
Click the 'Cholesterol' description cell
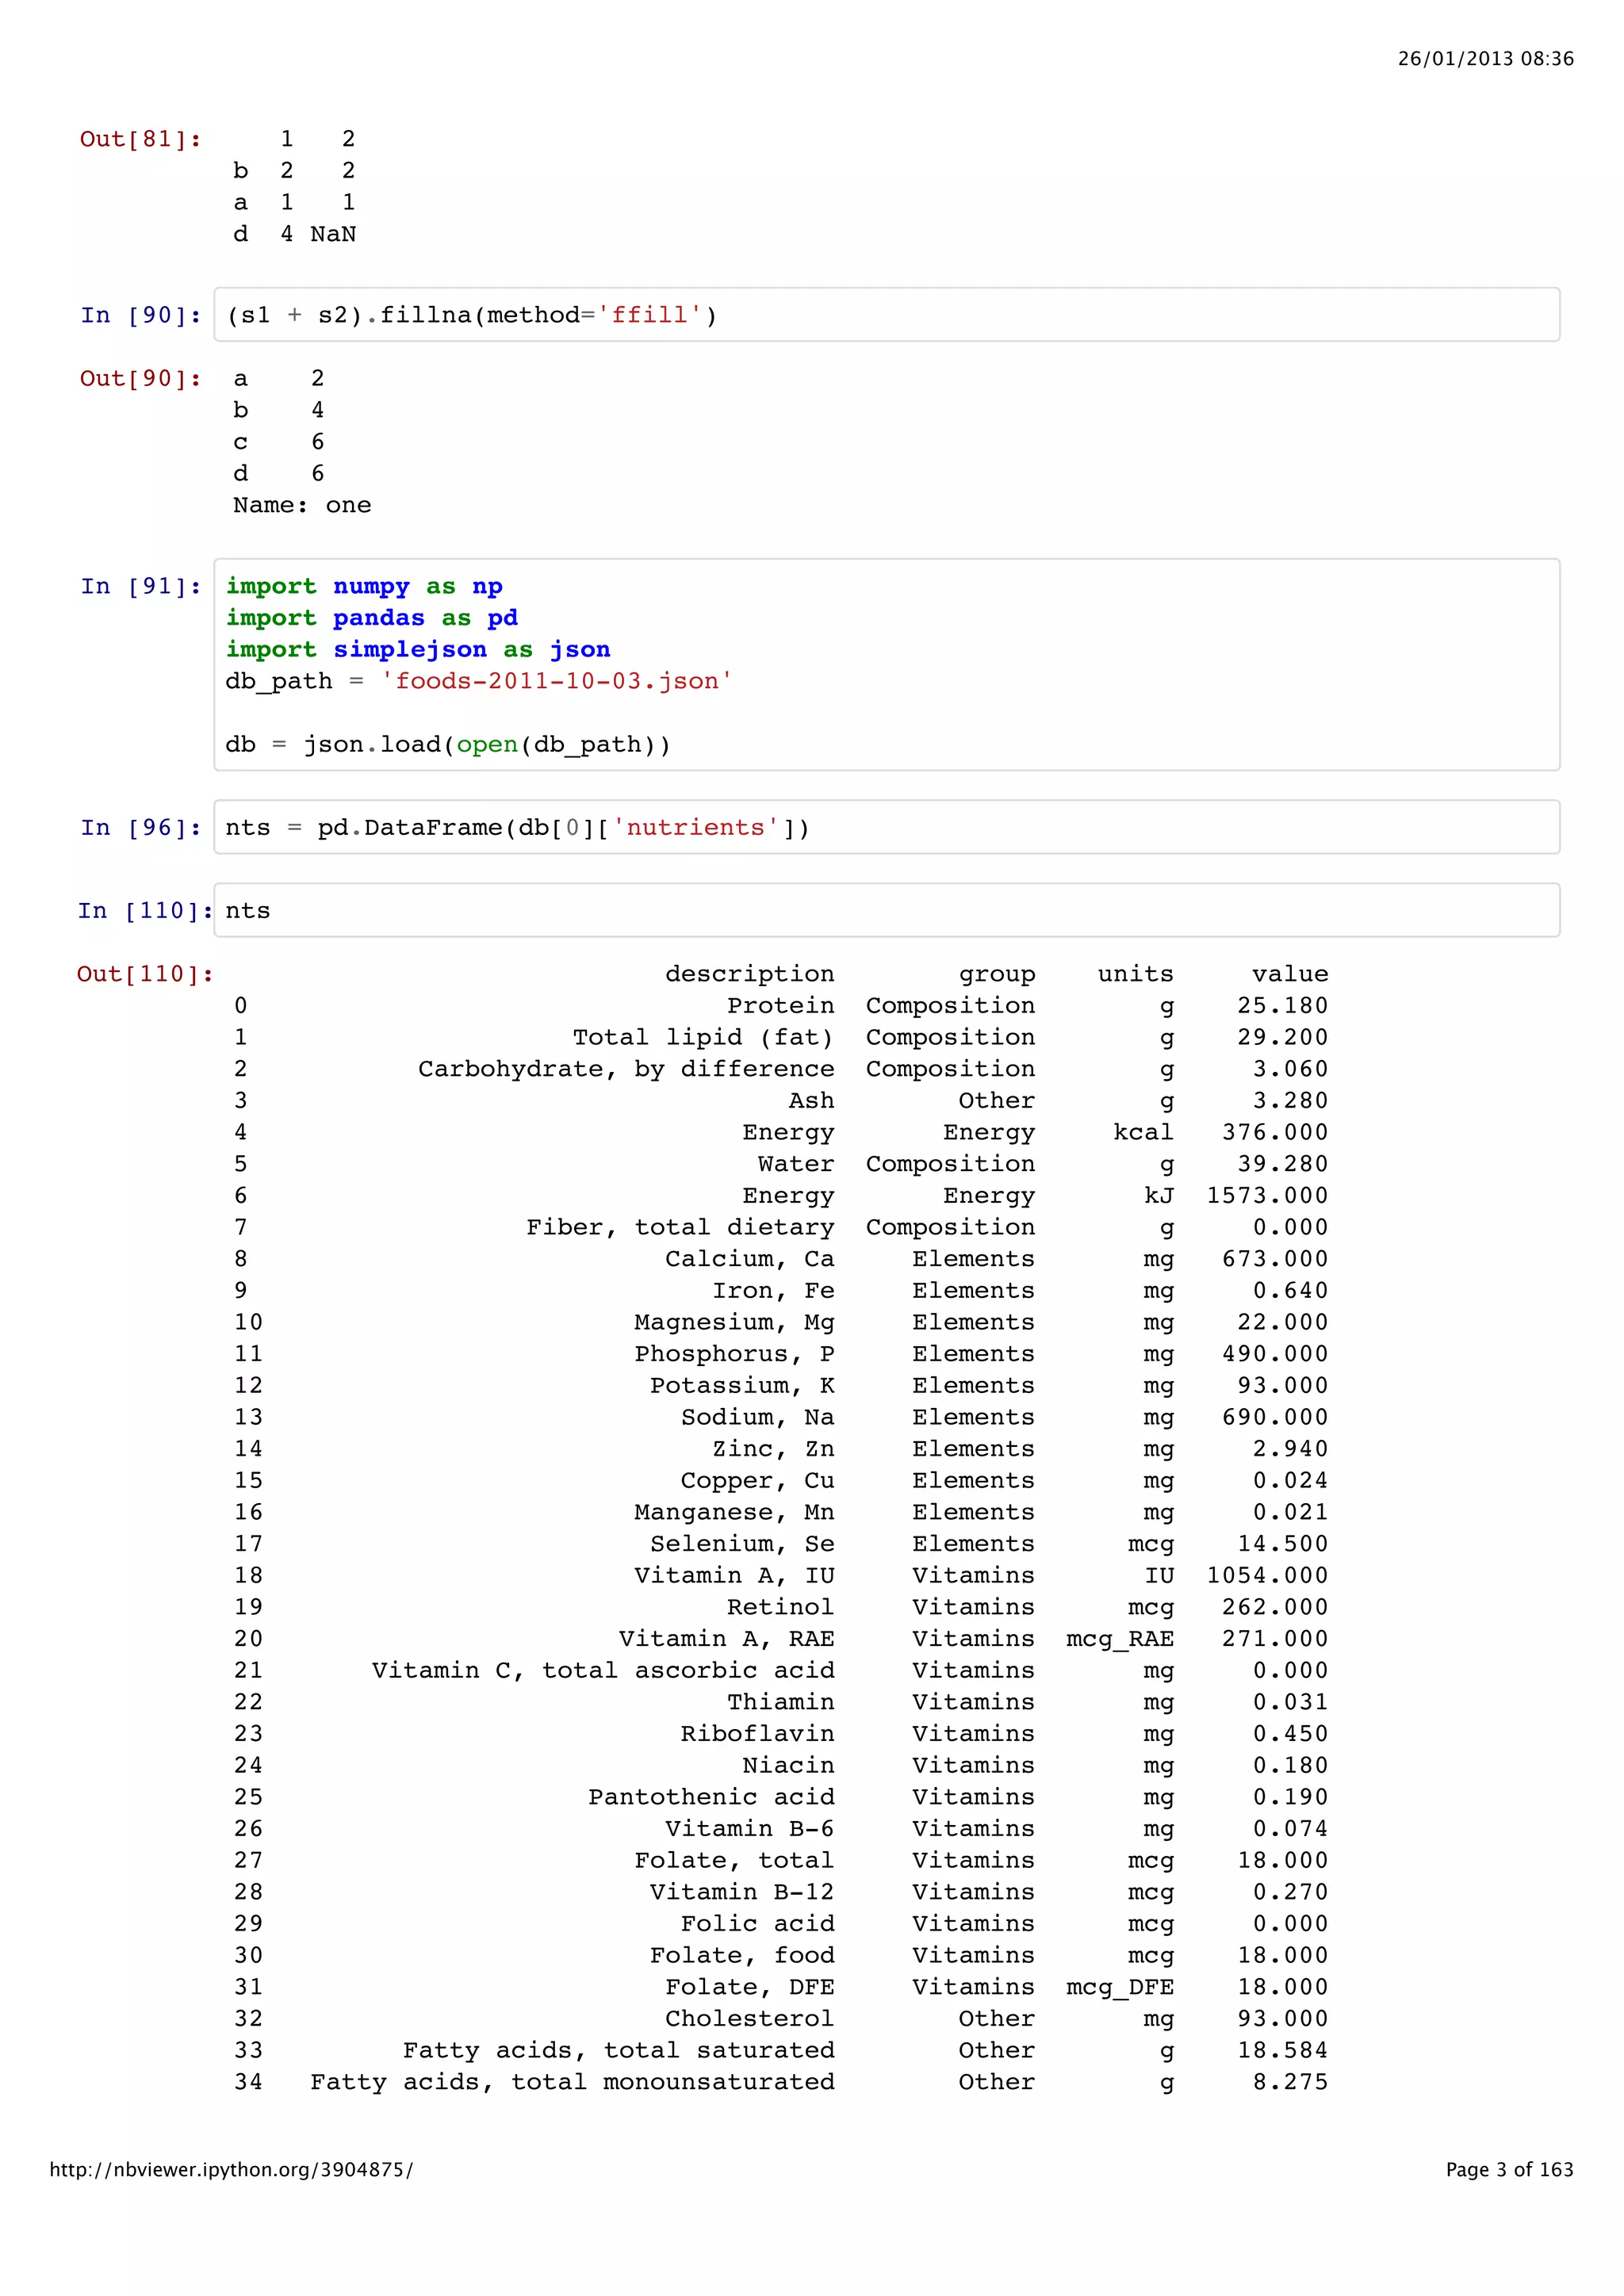(x=749, y=2018)
